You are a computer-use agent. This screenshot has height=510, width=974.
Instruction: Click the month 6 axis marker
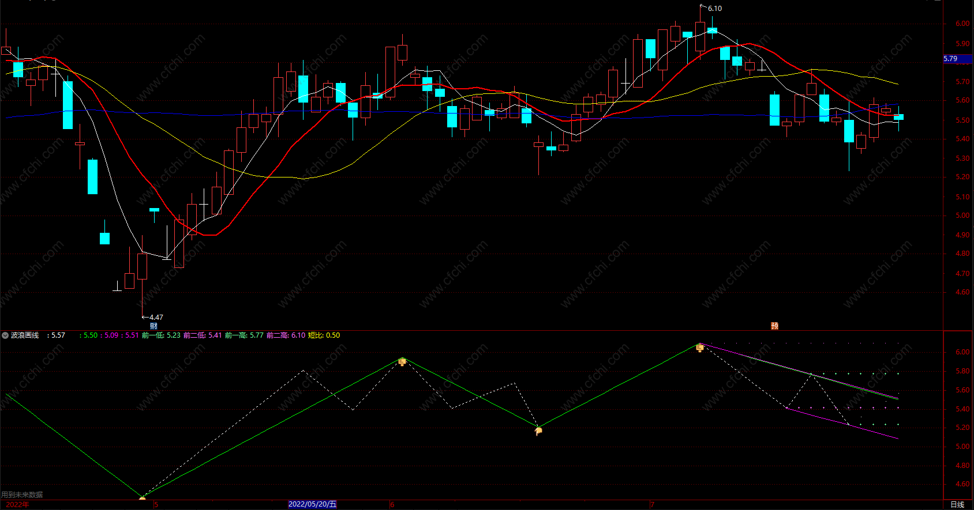click(x=392, y=505)
